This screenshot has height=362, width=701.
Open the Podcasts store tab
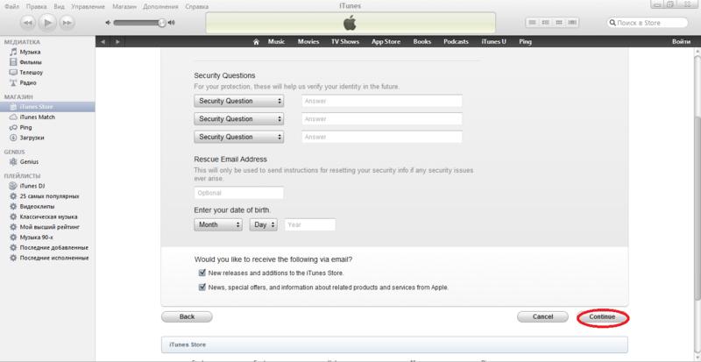point(456,41)
